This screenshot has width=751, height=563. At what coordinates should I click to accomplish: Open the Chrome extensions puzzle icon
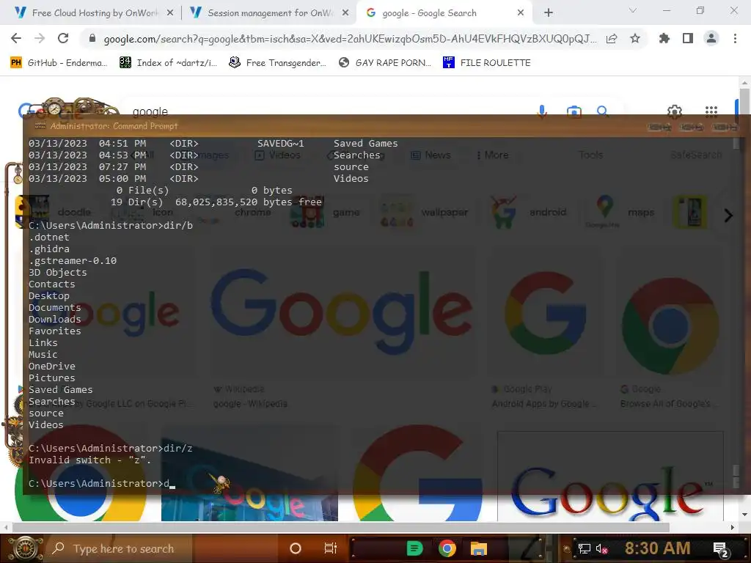click(x=664, y=38)
